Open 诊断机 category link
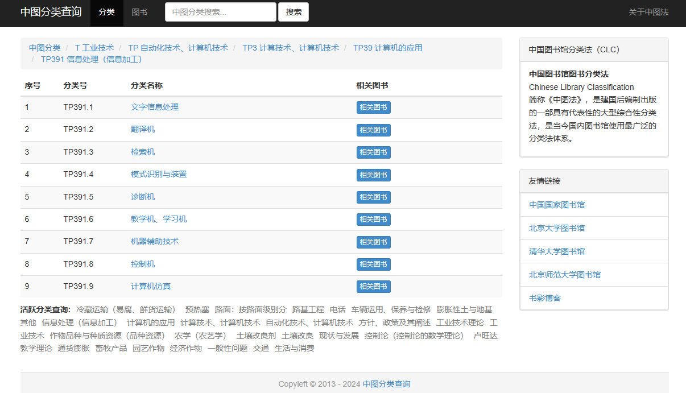The image size is (686, 393). point(143,197)
